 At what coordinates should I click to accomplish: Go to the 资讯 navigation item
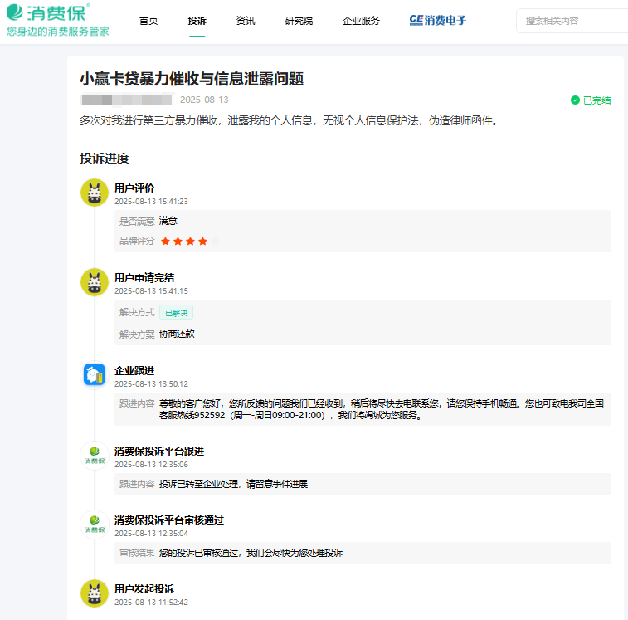[246, 21]
